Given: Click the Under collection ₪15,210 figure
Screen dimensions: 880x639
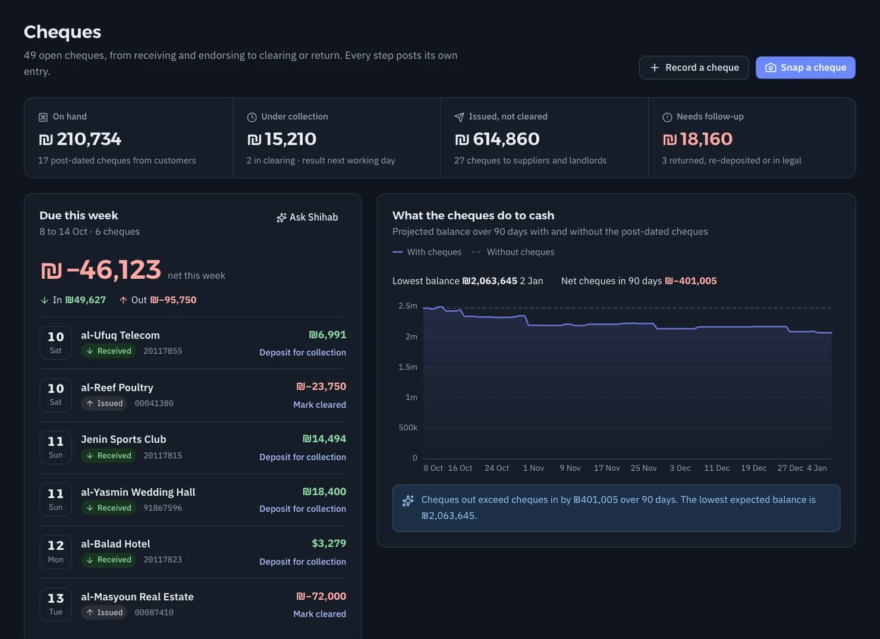Looking at the screenshot, I should [x=282, y=139].
